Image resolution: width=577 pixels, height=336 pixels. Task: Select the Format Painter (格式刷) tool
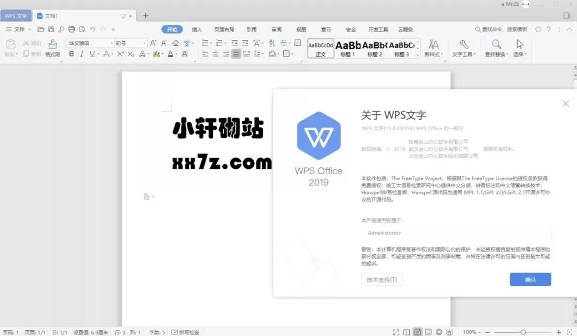[x=52, y=48]
